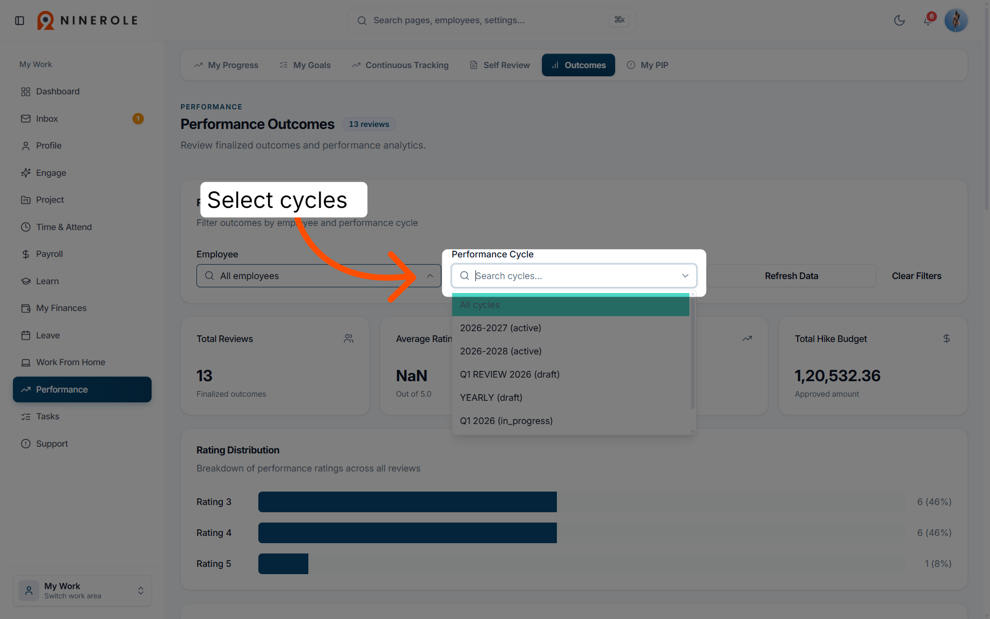Choose Q1 REVIEW 2026 (draft) cycle
The width and height of the screenshot is (990, 619).
click(571, 374)
